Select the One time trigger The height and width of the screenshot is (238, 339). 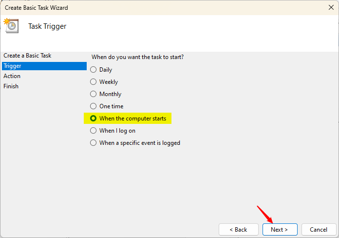pyautogui.click(x=93, y=106)
